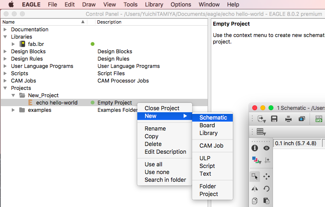The width and height of the screenshot is (325, 207).
Task: Select the Mark origin tool
Action: (267, 160)
